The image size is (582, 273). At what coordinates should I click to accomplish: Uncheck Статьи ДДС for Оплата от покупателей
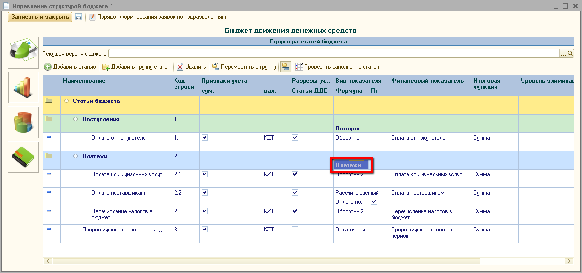[x=295, y=138]
